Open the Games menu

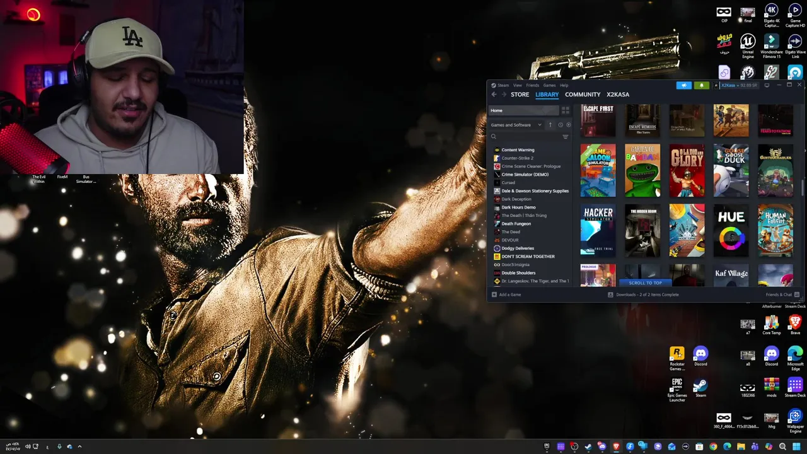(x=549, y=85)
